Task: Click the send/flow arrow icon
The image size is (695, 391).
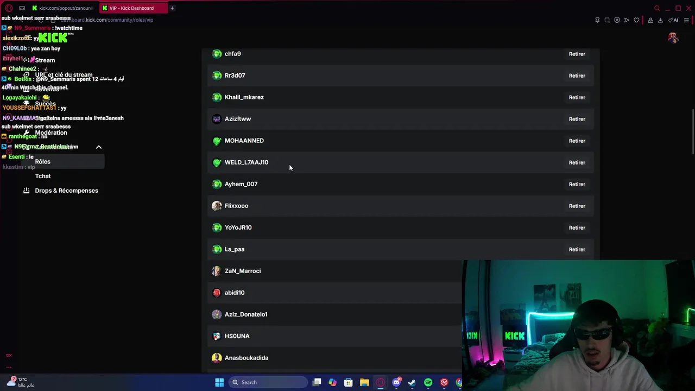Action: pyautogui.click(x=627, y=20)
